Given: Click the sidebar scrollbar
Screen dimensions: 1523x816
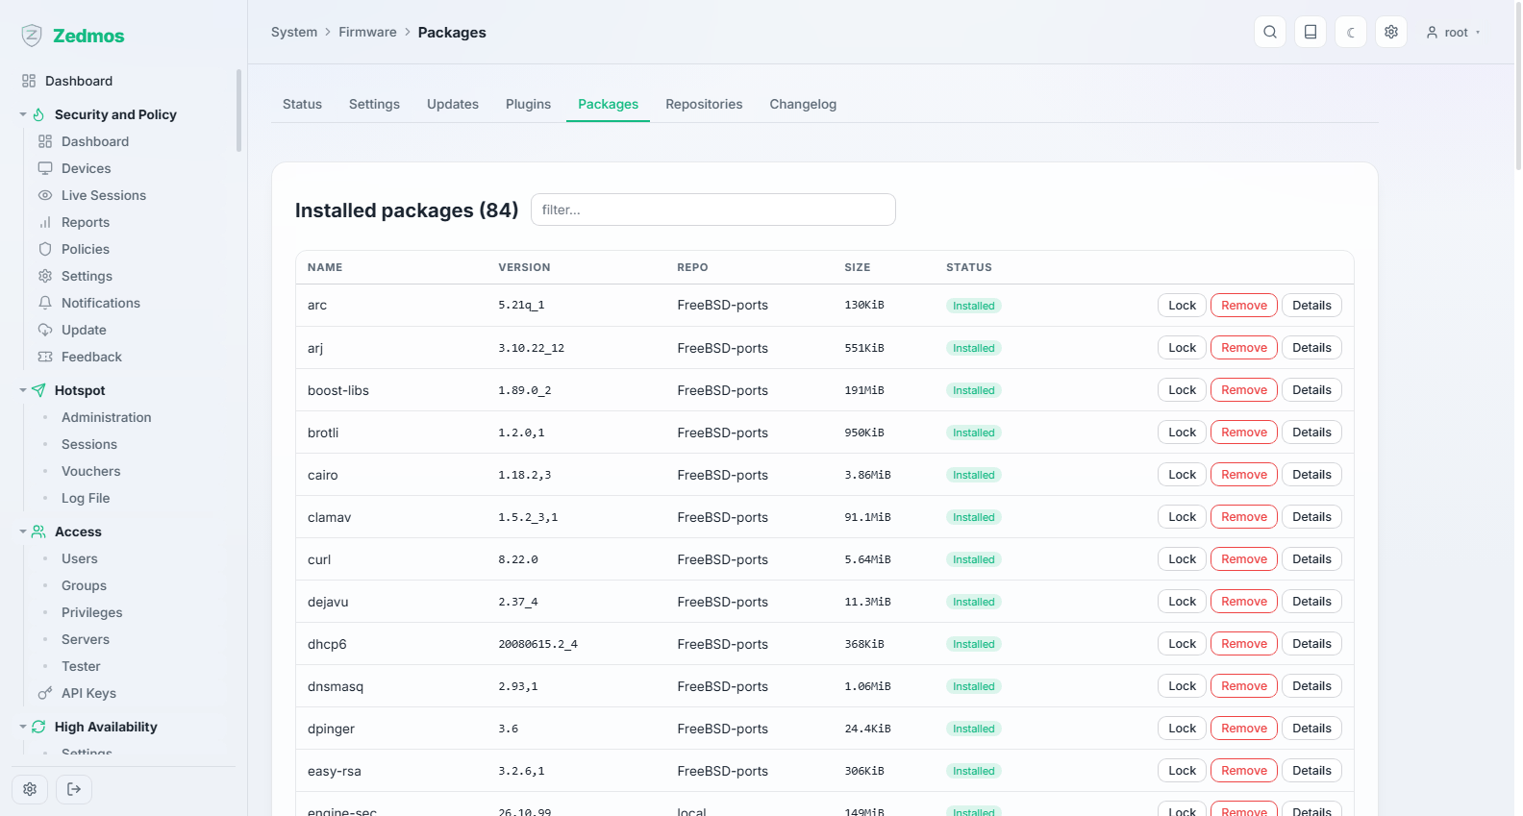Looking at the screenshot, I should pos(238,111).
